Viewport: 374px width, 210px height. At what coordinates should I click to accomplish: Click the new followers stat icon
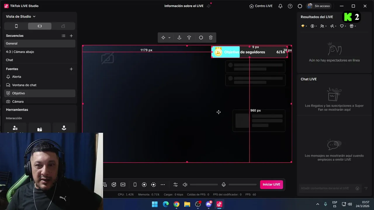332,26
